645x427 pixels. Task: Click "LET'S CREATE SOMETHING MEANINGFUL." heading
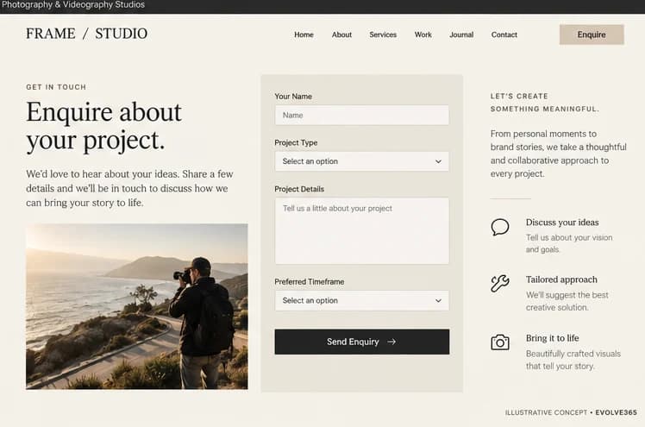pos(545,103)
